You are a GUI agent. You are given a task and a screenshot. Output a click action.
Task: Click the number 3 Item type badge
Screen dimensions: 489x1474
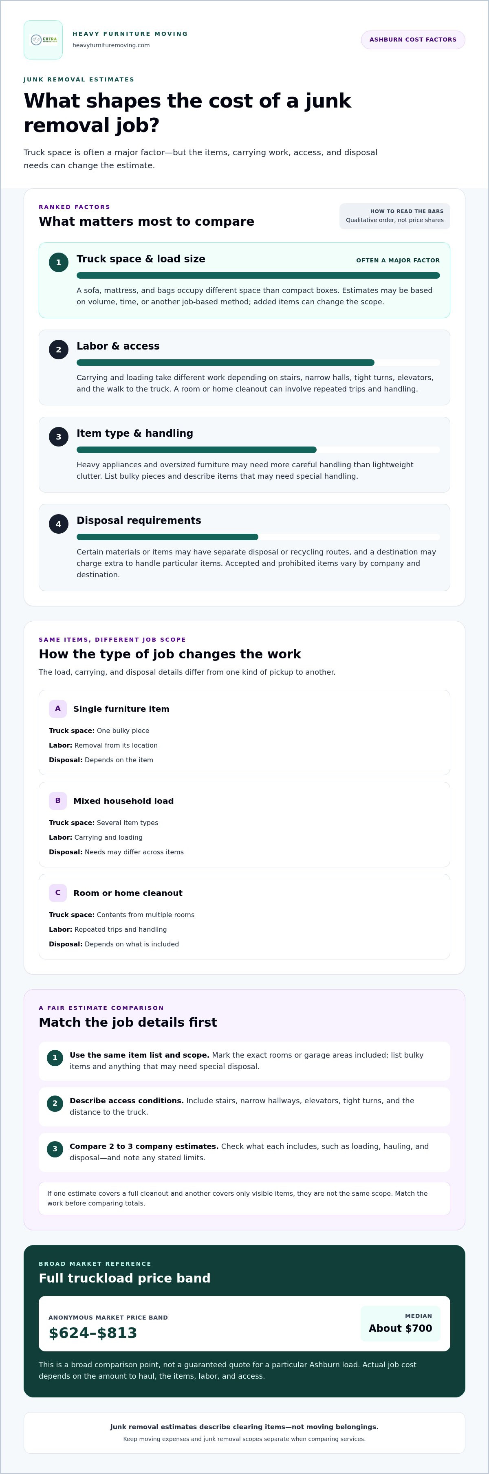tap(58, 437)
